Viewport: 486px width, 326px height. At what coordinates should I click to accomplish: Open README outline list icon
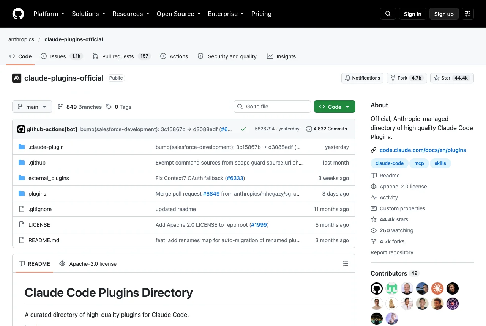346,263
